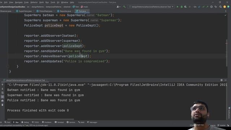This screenshot has height=130, width=231.
Task: Start debugging with the green bug icon
Action: coord(182,7)
